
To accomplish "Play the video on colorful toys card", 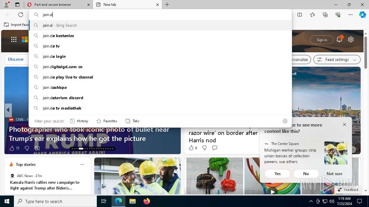I will 272,191.
